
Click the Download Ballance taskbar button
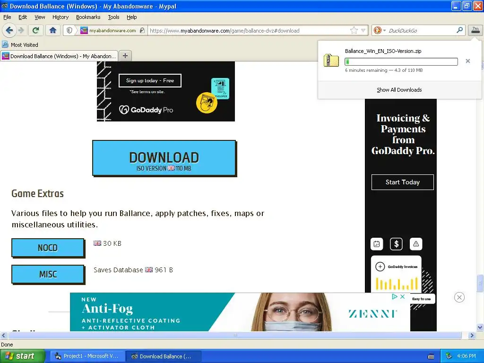click(x=163, y=356)
